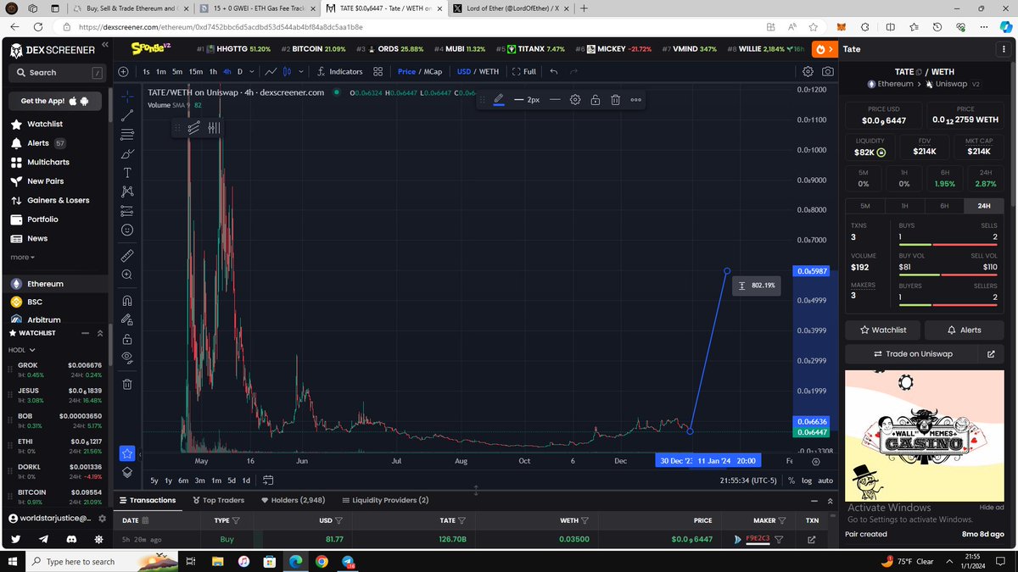Image resolution: width=1018 pixels, height=572 pixels.
Task: Open the New Pairs page
Action: point(45,181)
